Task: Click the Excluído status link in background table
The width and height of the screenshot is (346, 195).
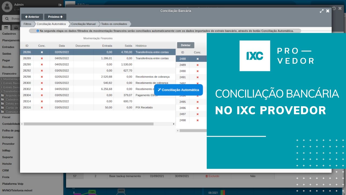Action: 212,176
